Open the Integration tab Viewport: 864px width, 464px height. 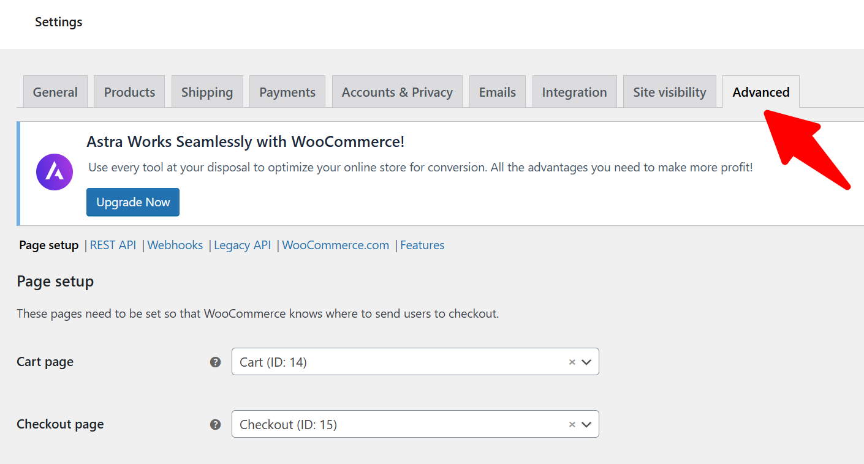574,92
